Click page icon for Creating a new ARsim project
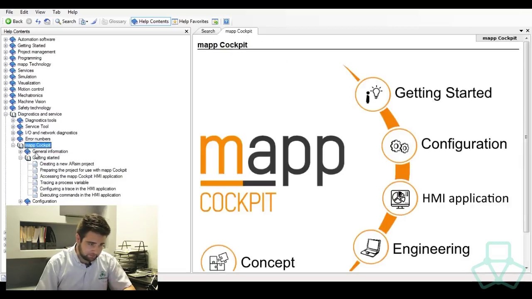The width and height of the screenshot is (532, 299). (x=35, y=164)
